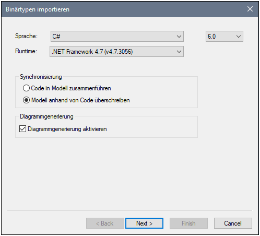The height and width of the screenshot is (236, 260).
Task: Click the greyed-out < Back button
Action: (x=105, y=223)
